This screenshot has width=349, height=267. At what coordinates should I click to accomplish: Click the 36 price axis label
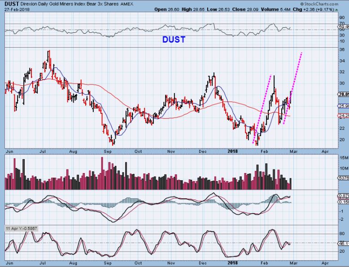[342, 49]
